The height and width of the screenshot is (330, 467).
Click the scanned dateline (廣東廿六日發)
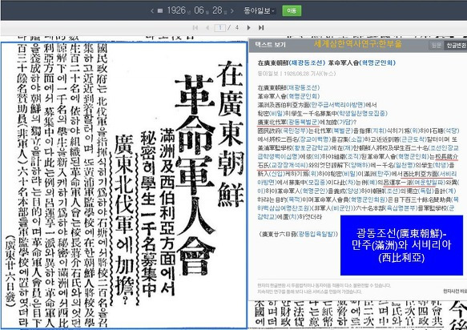[10, 271]
